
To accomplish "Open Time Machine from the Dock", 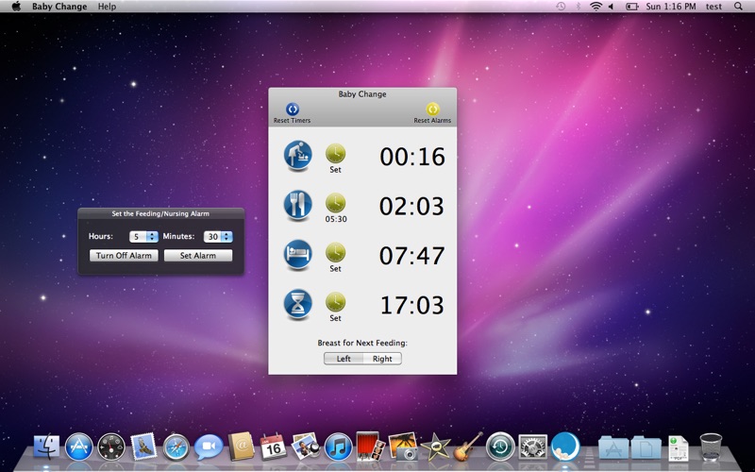I will [500, 447].
